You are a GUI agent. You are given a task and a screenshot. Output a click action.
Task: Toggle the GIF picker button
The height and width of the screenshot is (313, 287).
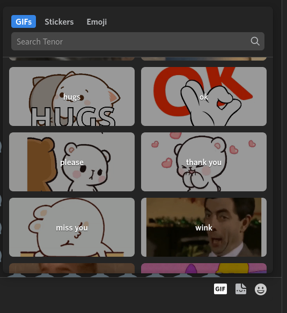click(220, 289)
